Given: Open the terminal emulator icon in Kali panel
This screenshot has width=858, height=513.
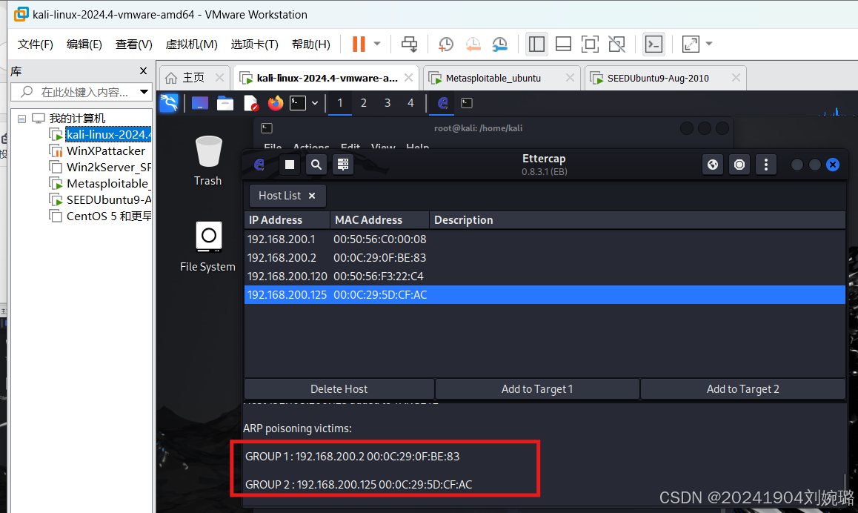Looking at the screenshot, I should point(298,103).
